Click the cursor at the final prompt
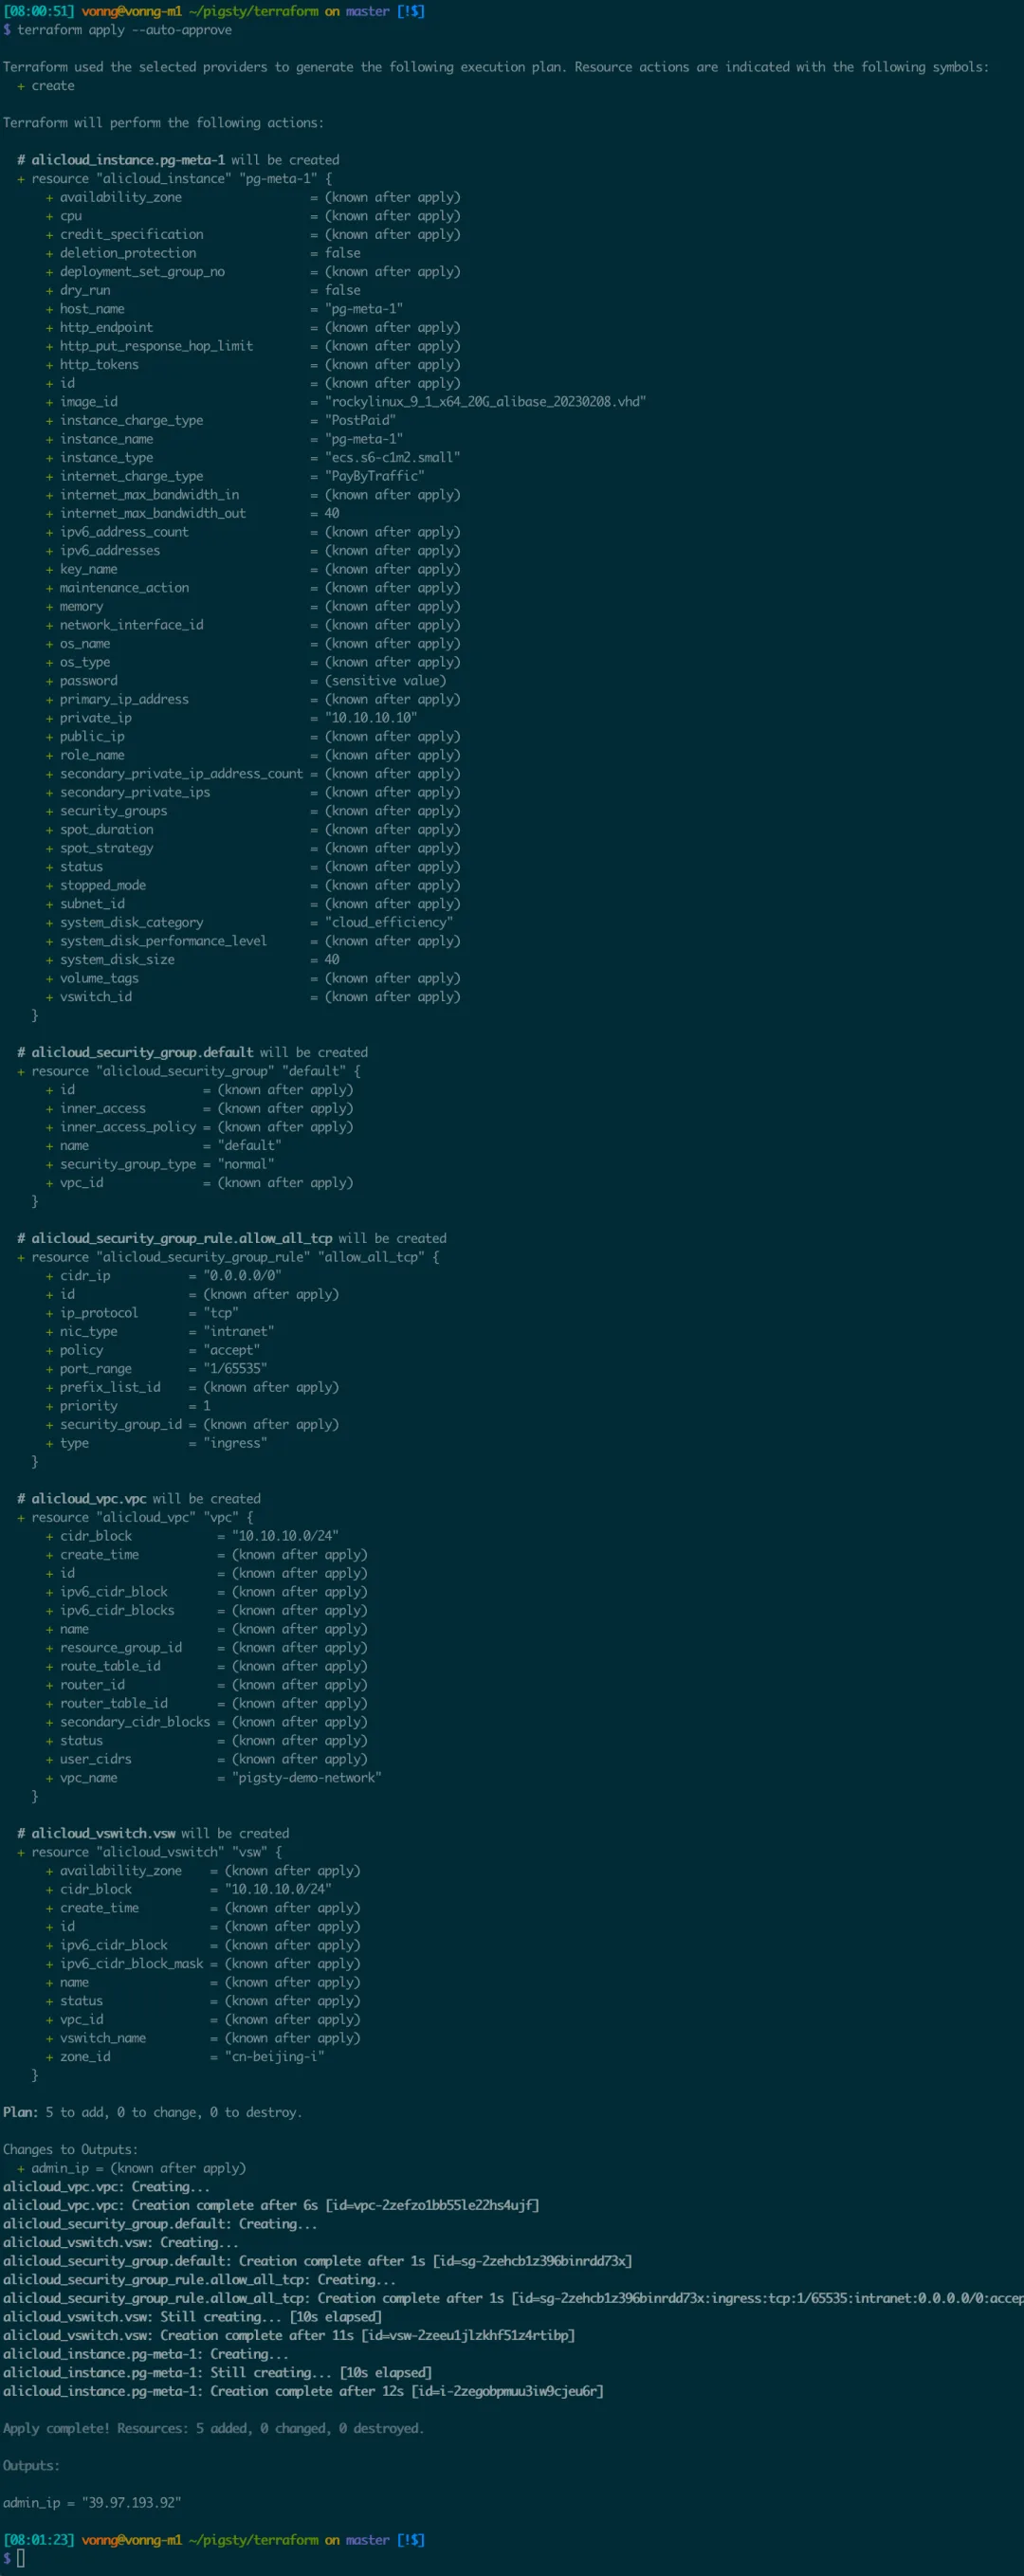1024x2576 pixels. coord(21,2559)
